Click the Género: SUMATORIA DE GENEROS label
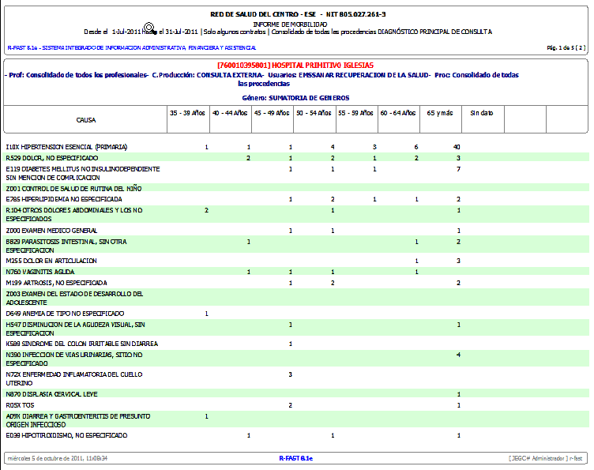Image resolution: width=594 pixels, height=470 pixels. click(x=295, y=98)
